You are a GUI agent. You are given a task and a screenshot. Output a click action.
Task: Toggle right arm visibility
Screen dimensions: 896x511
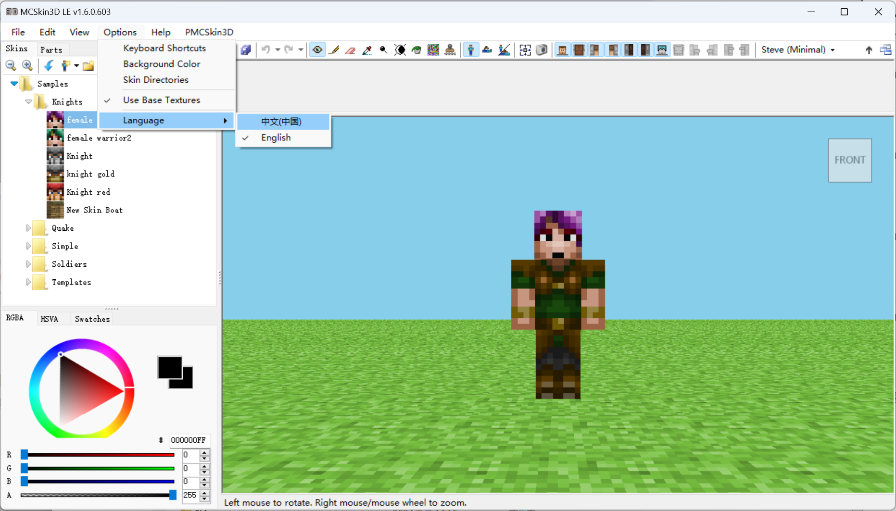click(612, 50)
